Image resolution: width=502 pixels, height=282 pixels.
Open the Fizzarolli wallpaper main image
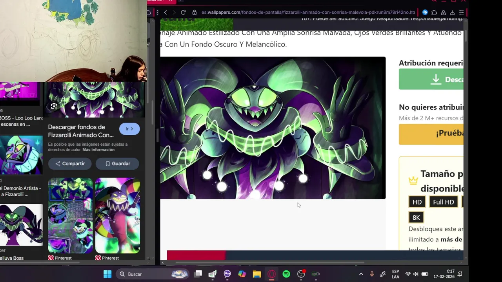tap(273, 128)
